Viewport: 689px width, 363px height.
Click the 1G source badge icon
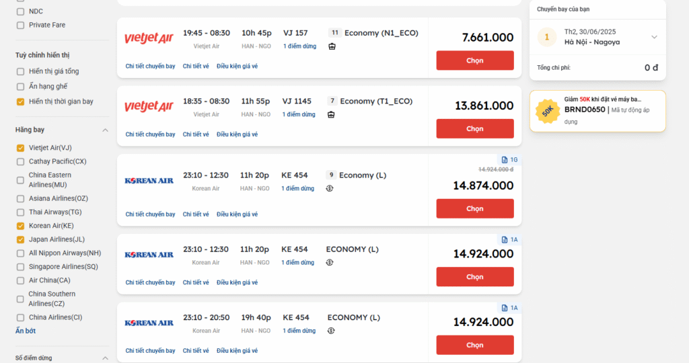(x=509, y=160)
